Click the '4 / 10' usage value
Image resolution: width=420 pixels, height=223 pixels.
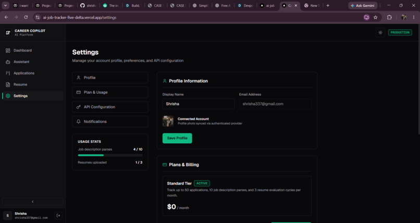click(138, 150)
